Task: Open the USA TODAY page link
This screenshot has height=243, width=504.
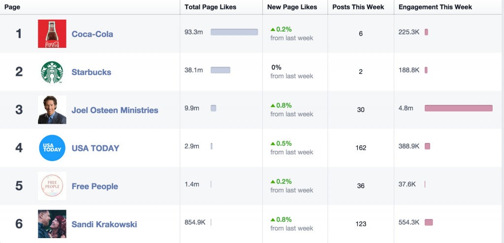Action: point(95,148)
